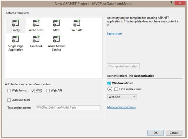Click the Test project name field
The width and height of the screenshot is (188, 139).
coord(68,107)
